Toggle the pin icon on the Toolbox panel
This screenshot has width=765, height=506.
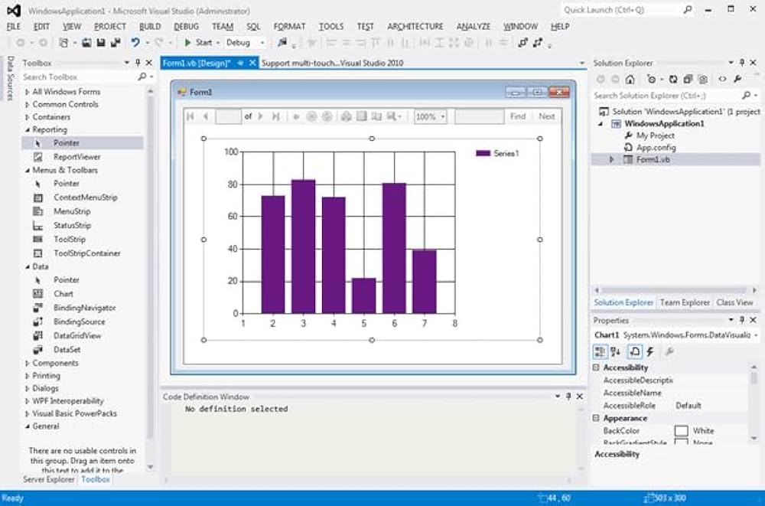pos(136,62)
